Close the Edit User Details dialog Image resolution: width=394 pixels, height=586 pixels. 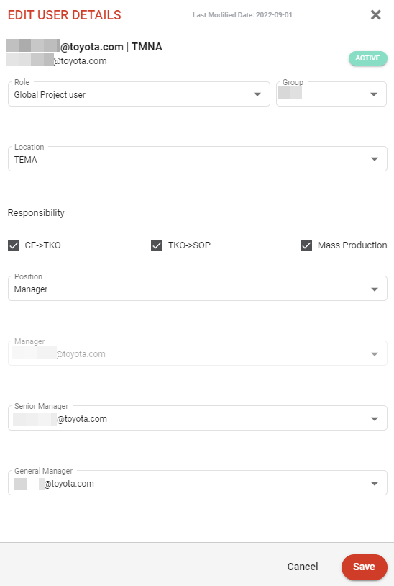[x=376, y=14]
